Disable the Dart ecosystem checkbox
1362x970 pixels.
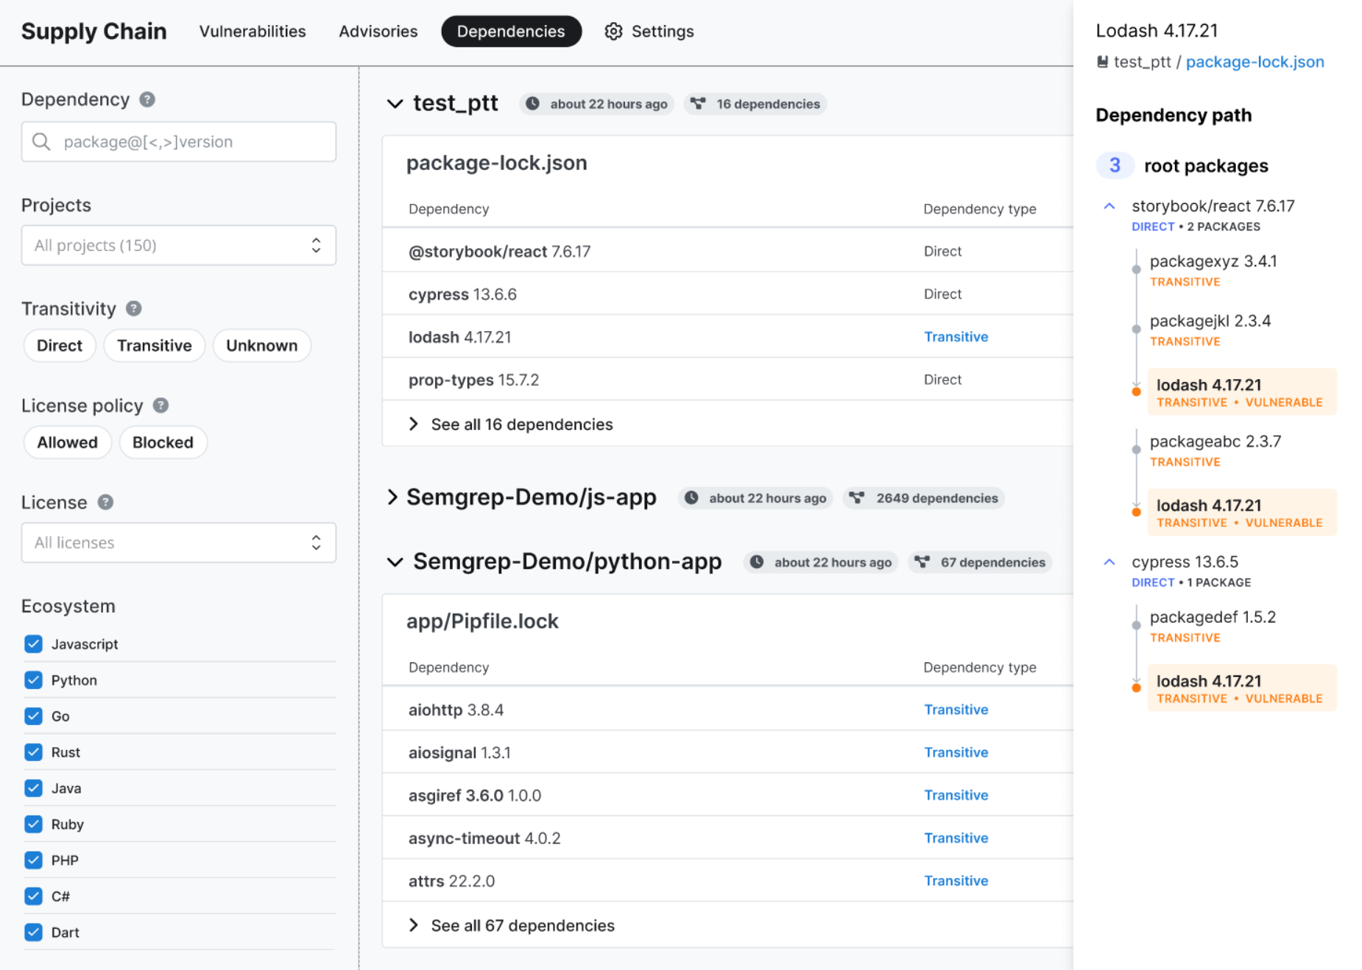point(33,932)
